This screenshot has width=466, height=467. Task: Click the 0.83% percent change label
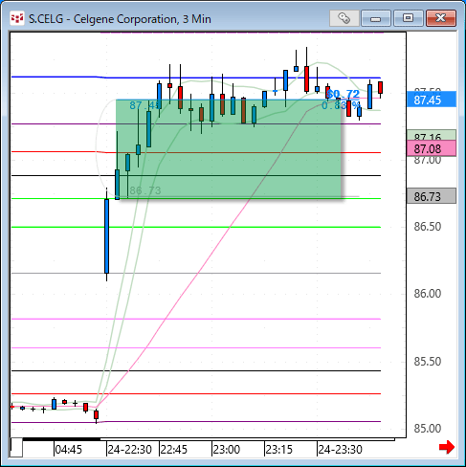[x=341, y=105]
